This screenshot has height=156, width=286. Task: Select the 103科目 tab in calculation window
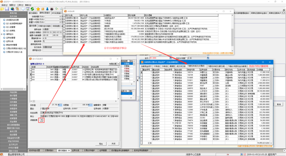(156, 66)
